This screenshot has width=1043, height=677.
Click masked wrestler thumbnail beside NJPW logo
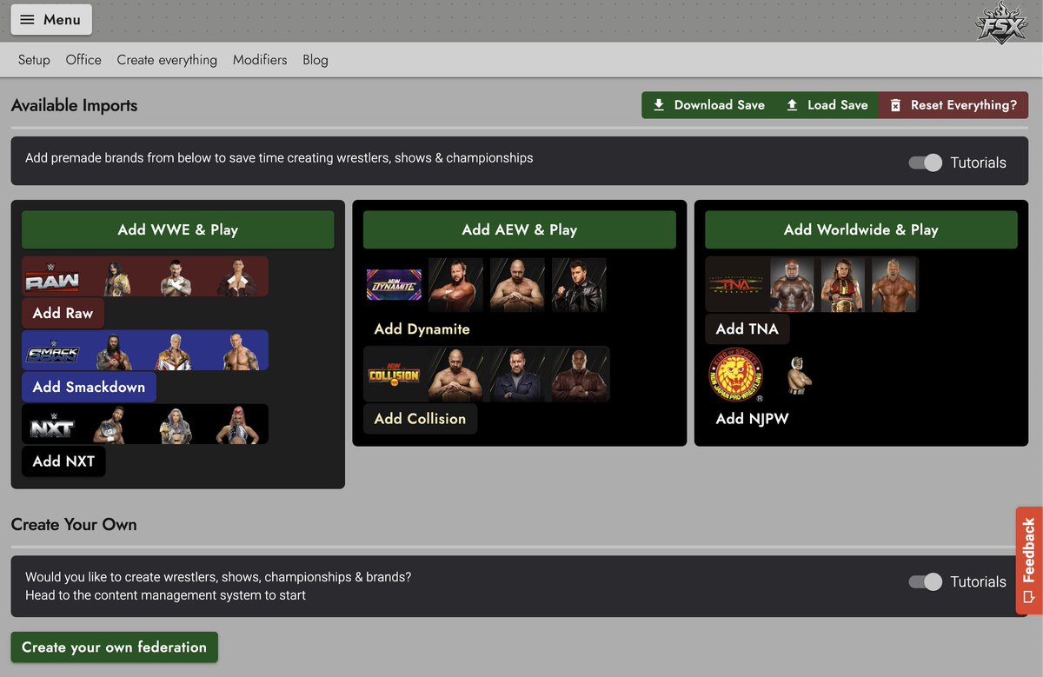[800, 375]
